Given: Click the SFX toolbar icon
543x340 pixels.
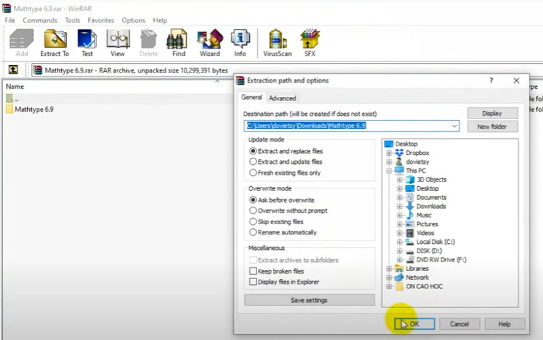Looking at the screenshot, I should click(x=310, y=43).
